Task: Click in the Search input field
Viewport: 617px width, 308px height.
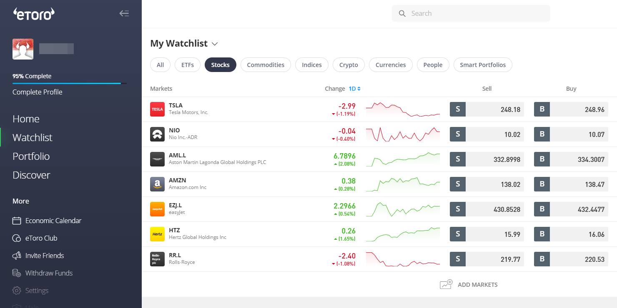Action: 471,13
